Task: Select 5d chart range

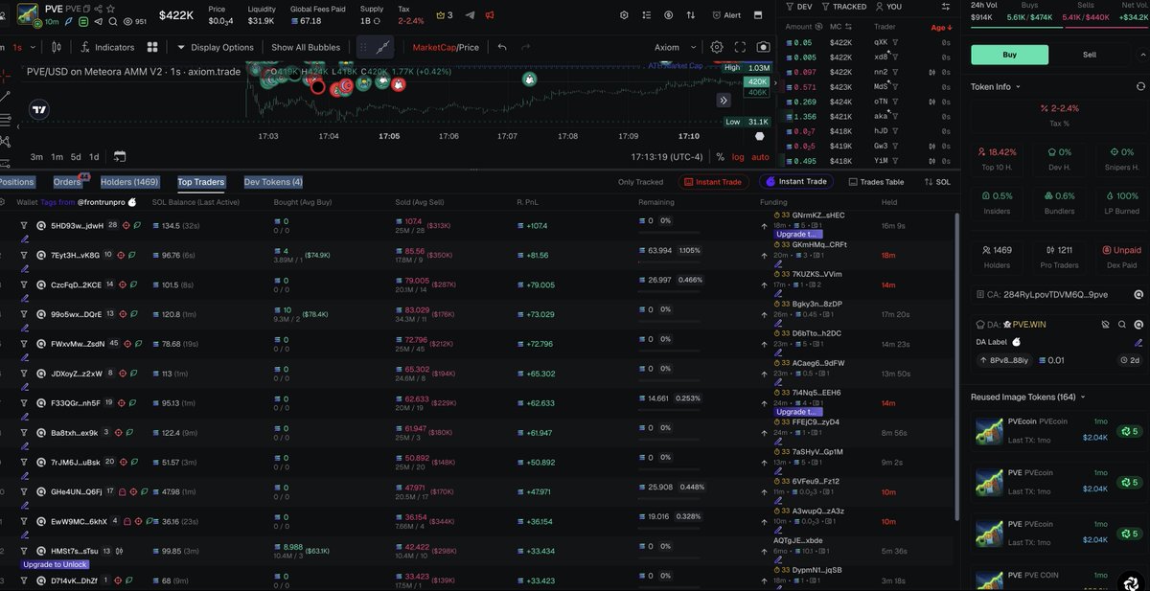Action: click(x=76, y=157)
